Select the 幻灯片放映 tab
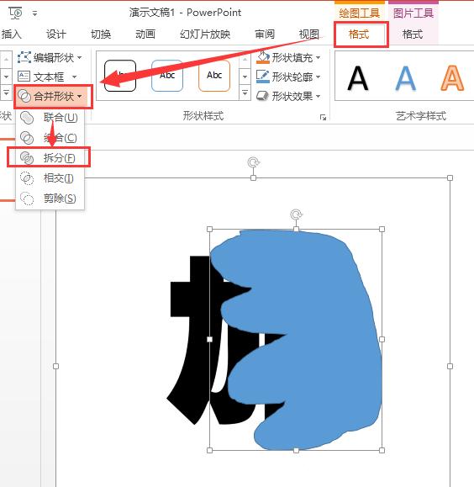This screenshot has height=487, width=474. pos(205,34)
